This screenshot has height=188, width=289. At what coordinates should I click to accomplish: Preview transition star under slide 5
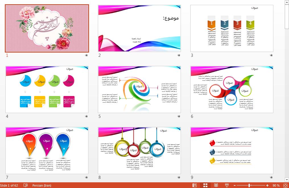179,116
